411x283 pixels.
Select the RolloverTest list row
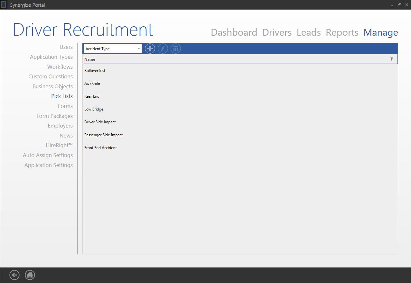point(95,70)
